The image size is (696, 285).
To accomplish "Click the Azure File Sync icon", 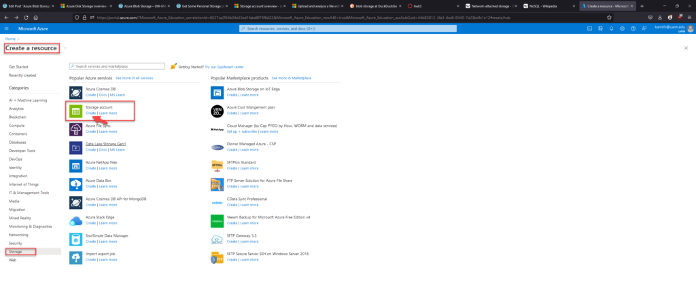I will coord(75,130).
